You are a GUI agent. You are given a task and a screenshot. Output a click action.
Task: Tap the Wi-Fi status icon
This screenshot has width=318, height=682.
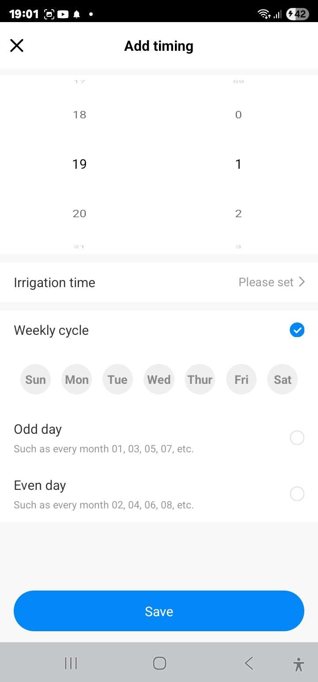[x=264, y=14]
